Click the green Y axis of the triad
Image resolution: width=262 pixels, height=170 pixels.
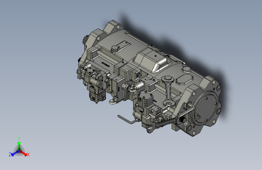pyautogui.click(x=19, y=146)
